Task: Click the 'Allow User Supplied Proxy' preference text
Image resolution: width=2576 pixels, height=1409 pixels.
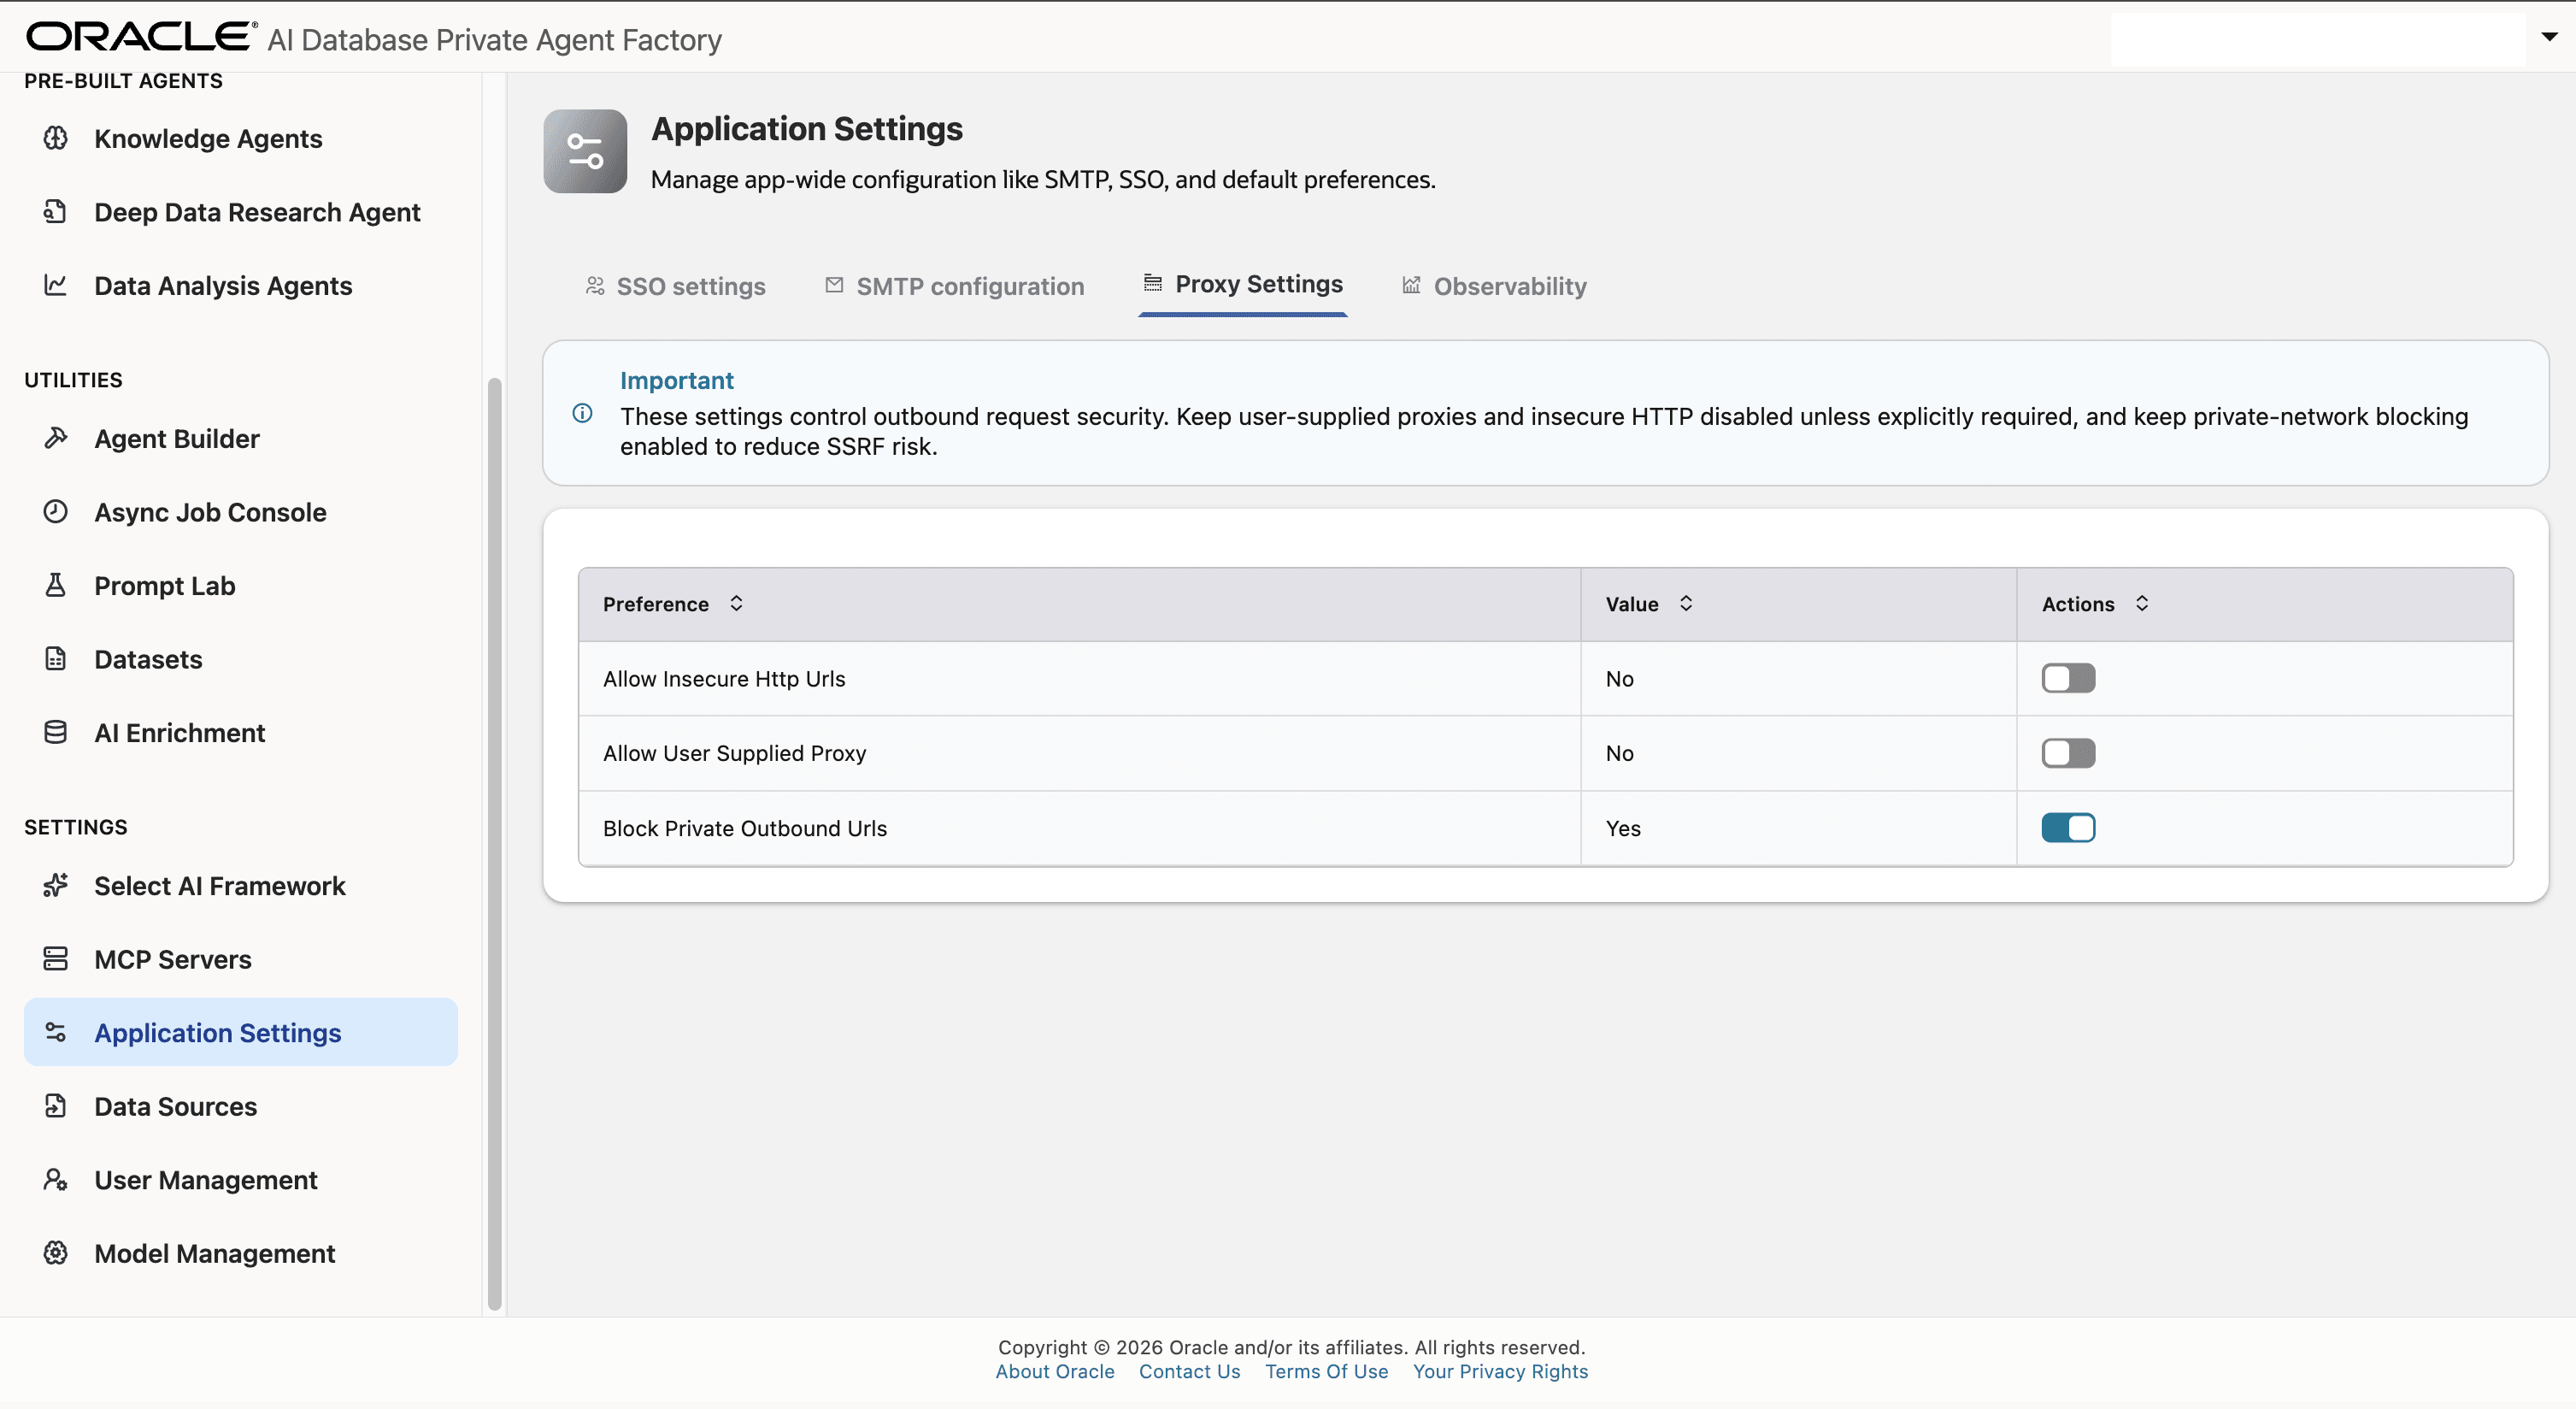Action: pyautogui.click(x=734, y=753)
